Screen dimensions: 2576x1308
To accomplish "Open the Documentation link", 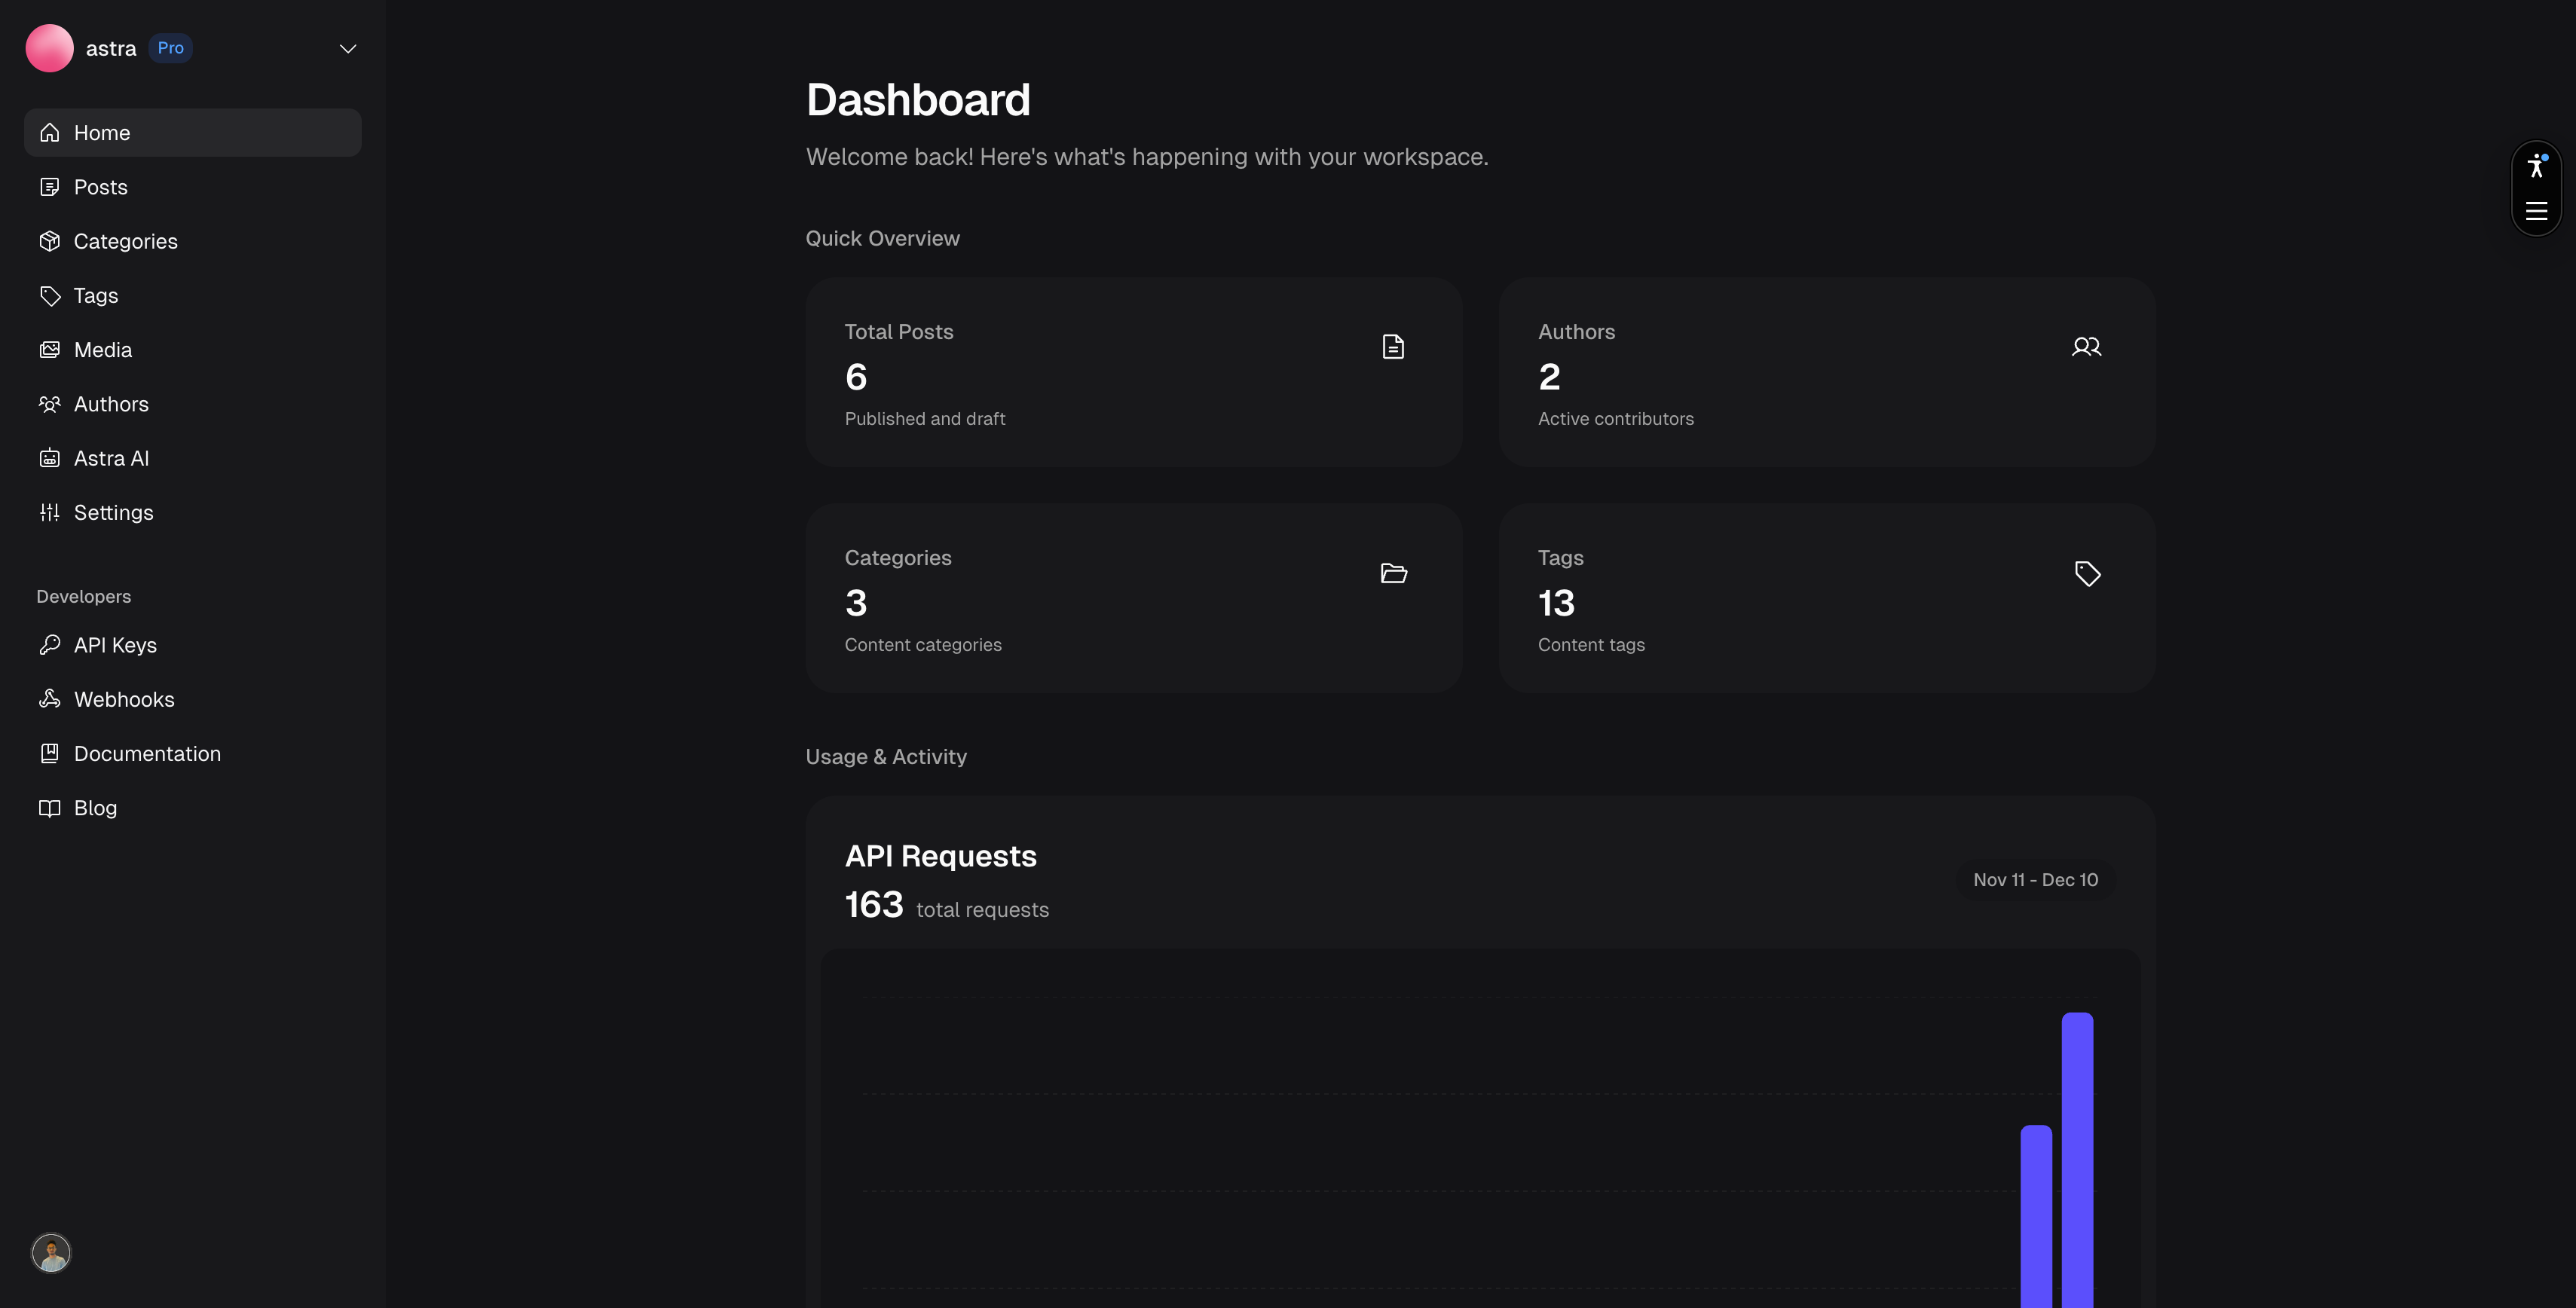I will tap(148, 753).
